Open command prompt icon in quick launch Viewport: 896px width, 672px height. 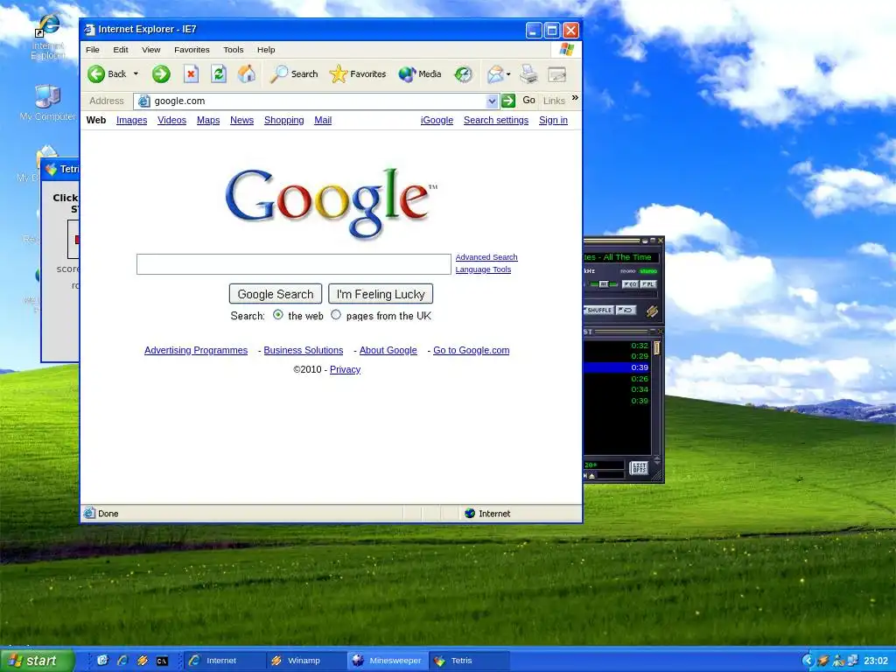[x=162, y=661]
